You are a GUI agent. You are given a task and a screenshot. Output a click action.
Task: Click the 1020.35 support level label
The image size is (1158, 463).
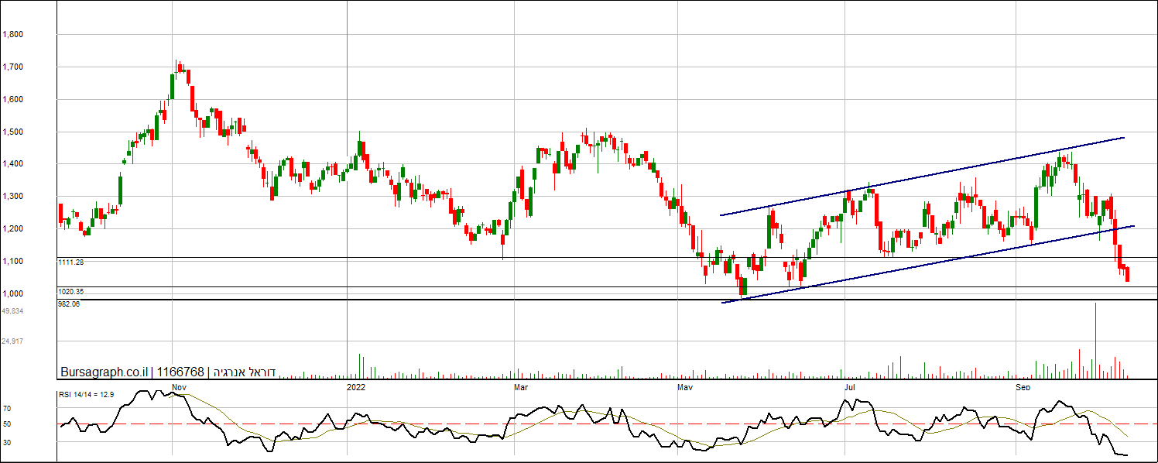tap(70, 292)
